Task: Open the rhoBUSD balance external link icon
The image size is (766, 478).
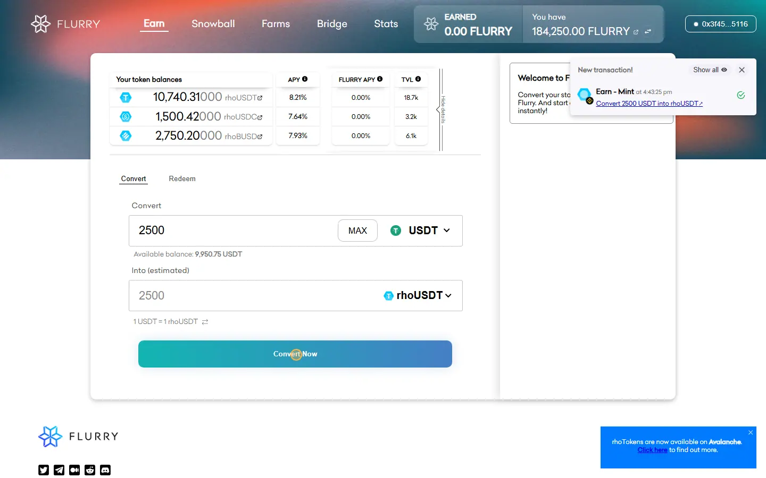Action: pyautogui.click(x=260, y=136)
